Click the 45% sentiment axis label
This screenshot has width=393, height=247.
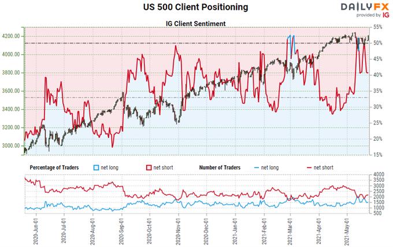(378, 59)
